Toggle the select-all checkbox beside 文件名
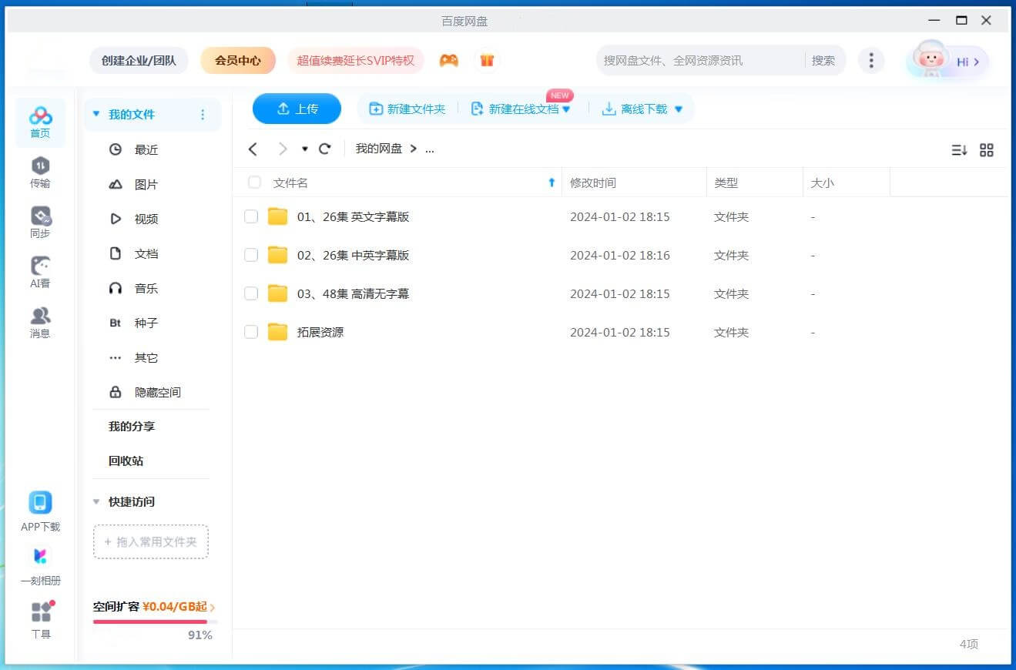 (254, 183)
